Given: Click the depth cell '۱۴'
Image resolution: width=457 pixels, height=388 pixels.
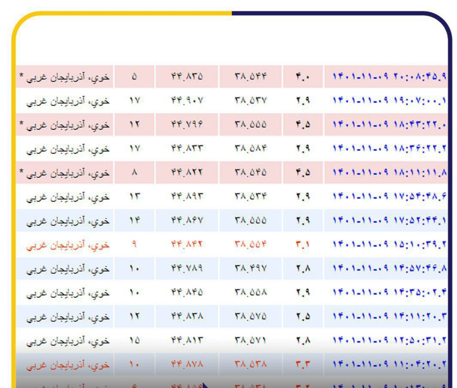Looking at the screenshot, I should point(134,220).
